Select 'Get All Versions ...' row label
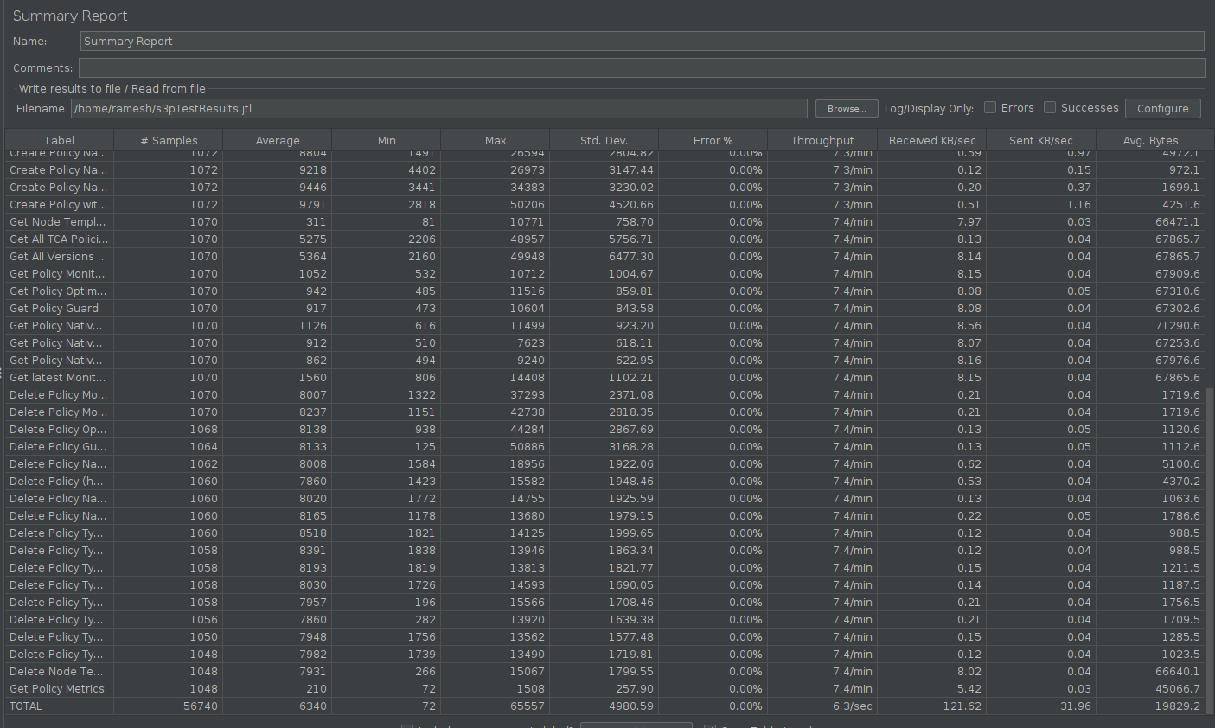The height and width of the screenshot is (728, 1215). tap(59, 257)
